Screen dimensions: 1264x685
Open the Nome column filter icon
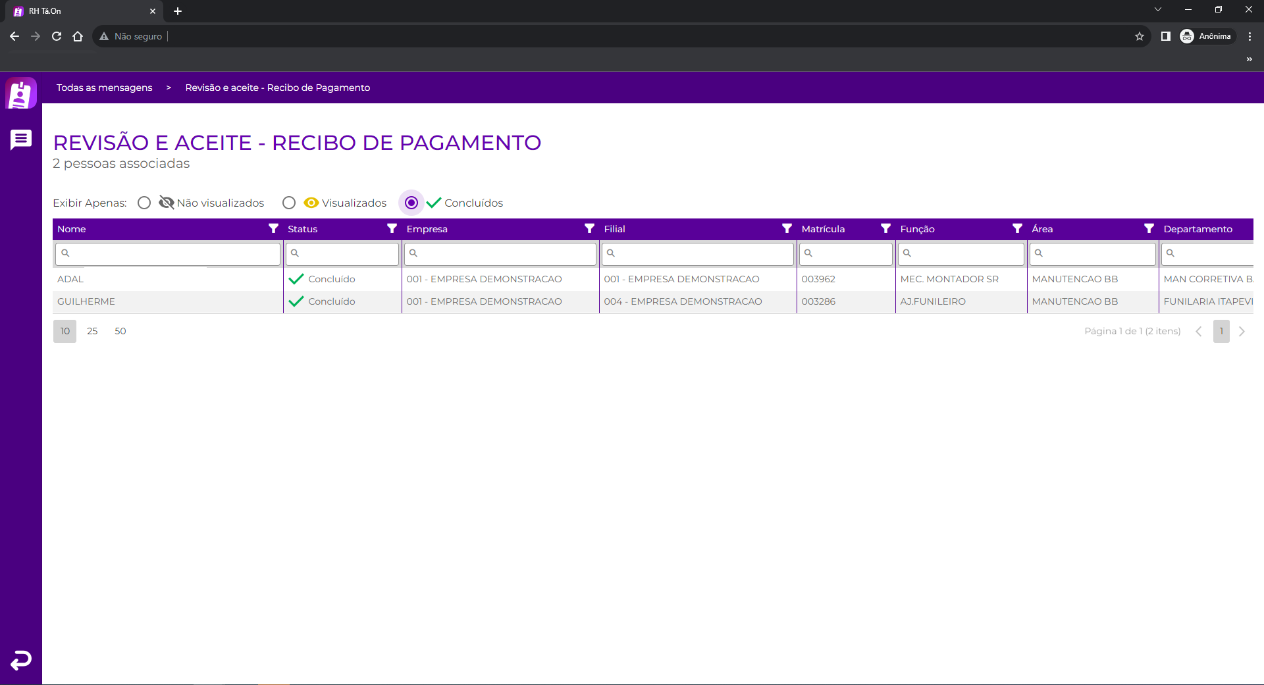[x=273, y=228]
